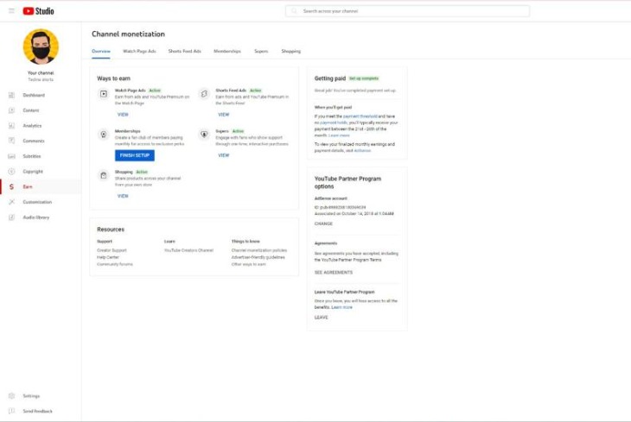
Task: Click the Subtitles sidebar icon
Action: 12,156
